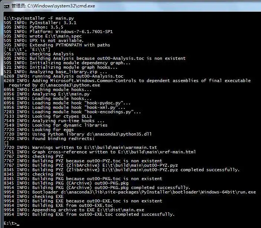Click the line 'Looking for ctypes DLLs'
Image resolution: width=261 pixels, height=228 pixels.
click(48, 117)
